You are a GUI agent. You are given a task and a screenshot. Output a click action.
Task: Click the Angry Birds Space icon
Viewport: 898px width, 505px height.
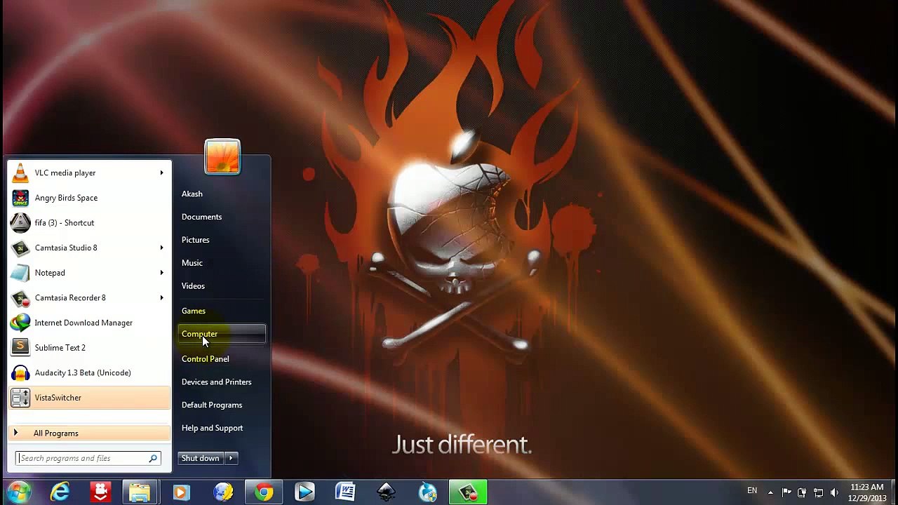coord(20,198)
